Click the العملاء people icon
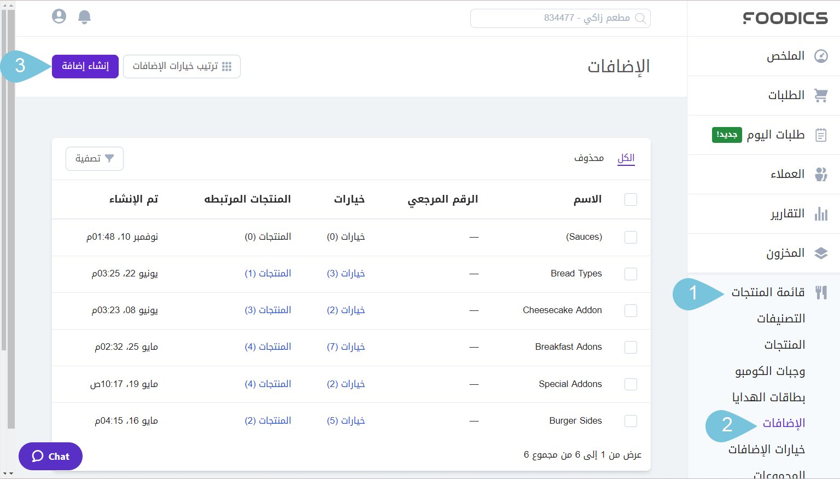 (x=821, y=174)
